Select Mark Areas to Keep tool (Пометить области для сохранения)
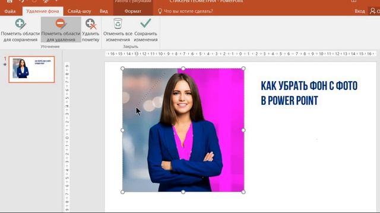 [x=20, y=30]
